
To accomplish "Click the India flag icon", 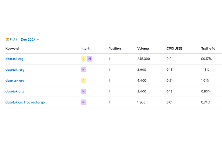I will pyautogui.click(x=7, y=39).
